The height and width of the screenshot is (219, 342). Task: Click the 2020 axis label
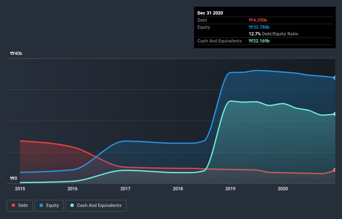point(283,189)
